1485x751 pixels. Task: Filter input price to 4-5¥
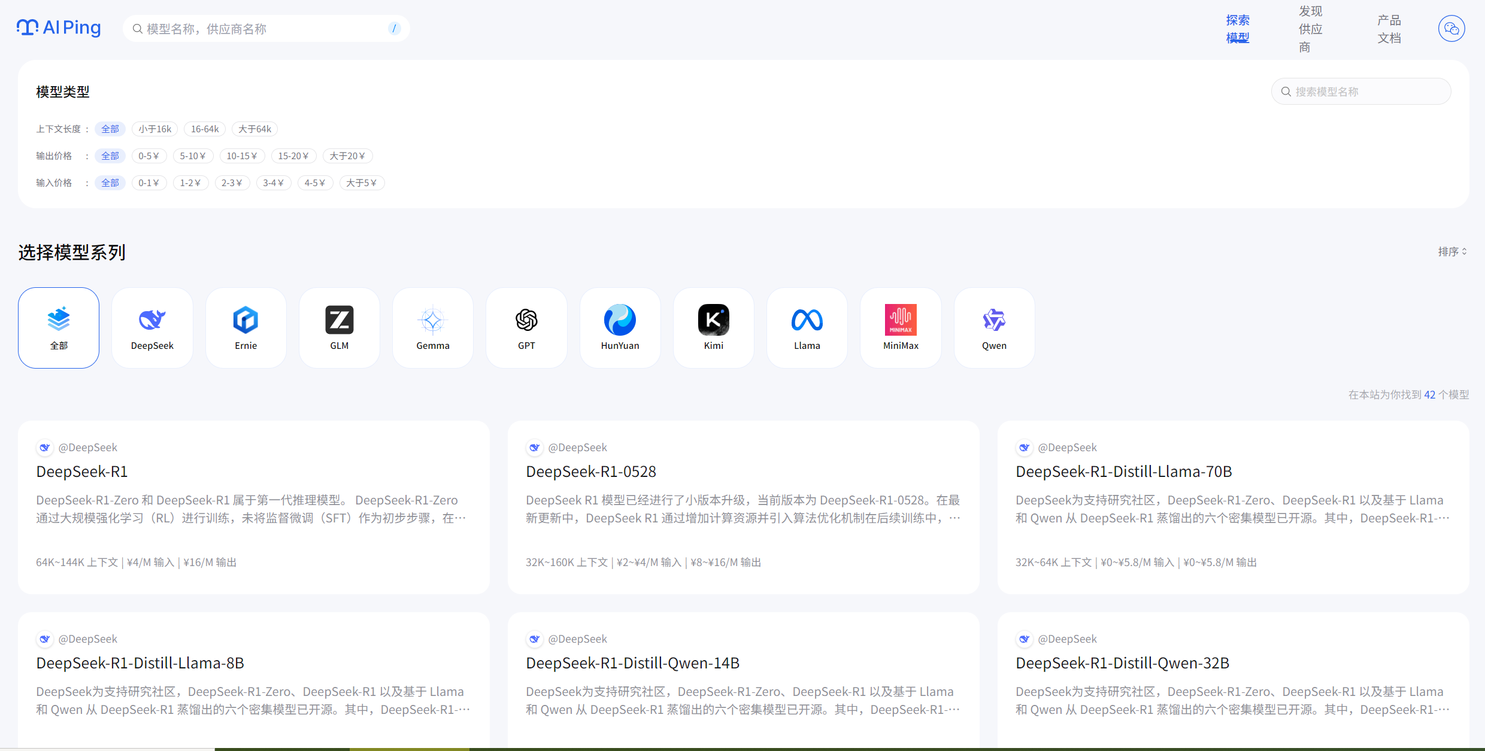pos(315,183)
